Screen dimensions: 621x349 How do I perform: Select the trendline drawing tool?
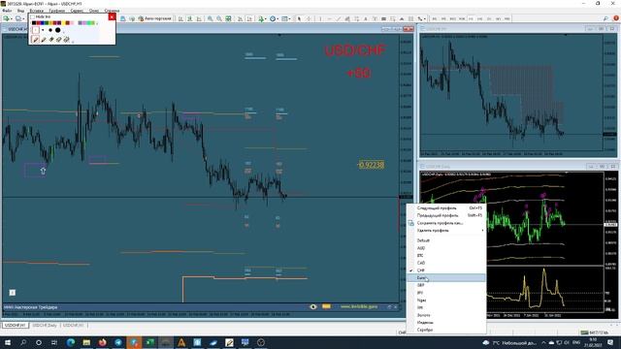point(339,18)
